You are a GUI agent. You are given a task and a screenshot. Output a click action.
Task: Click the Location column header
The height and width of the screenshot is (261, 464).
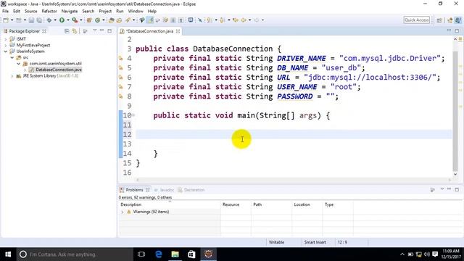302,204
